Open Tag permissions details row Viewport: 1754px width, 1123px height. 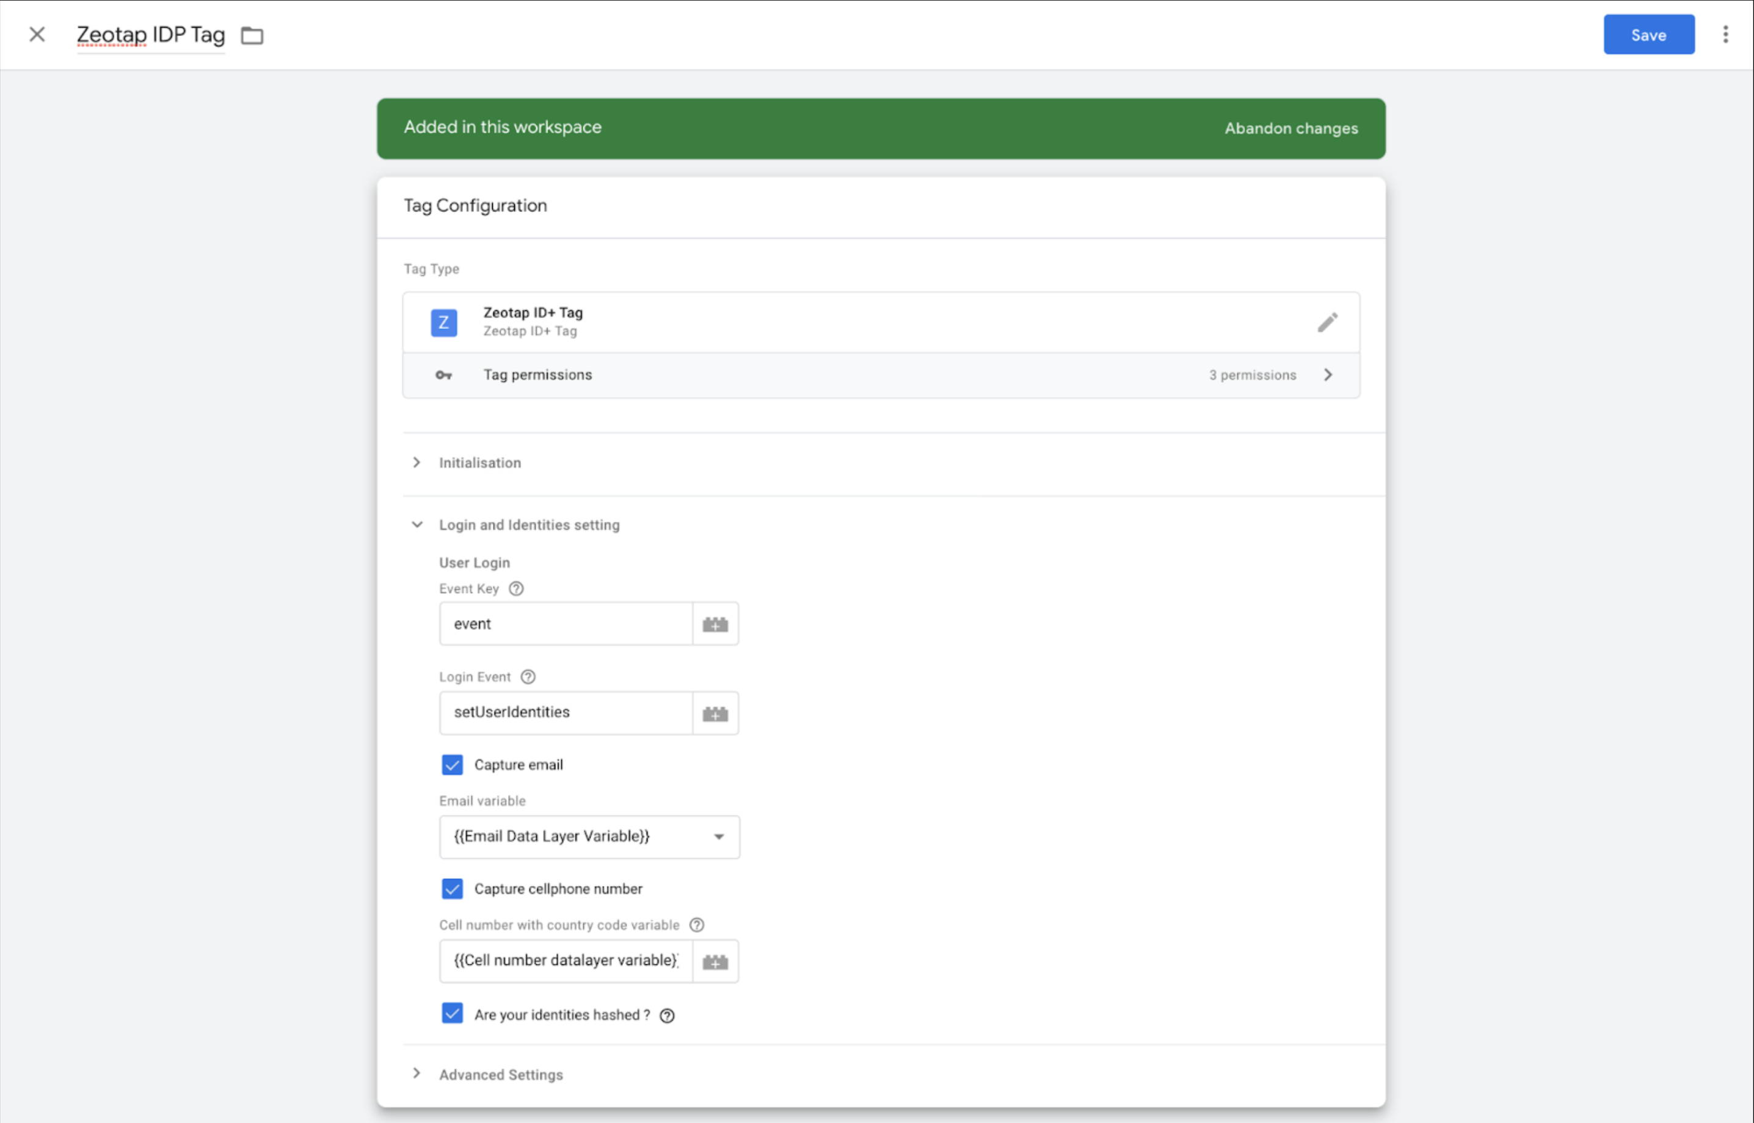tap(881, 375)
